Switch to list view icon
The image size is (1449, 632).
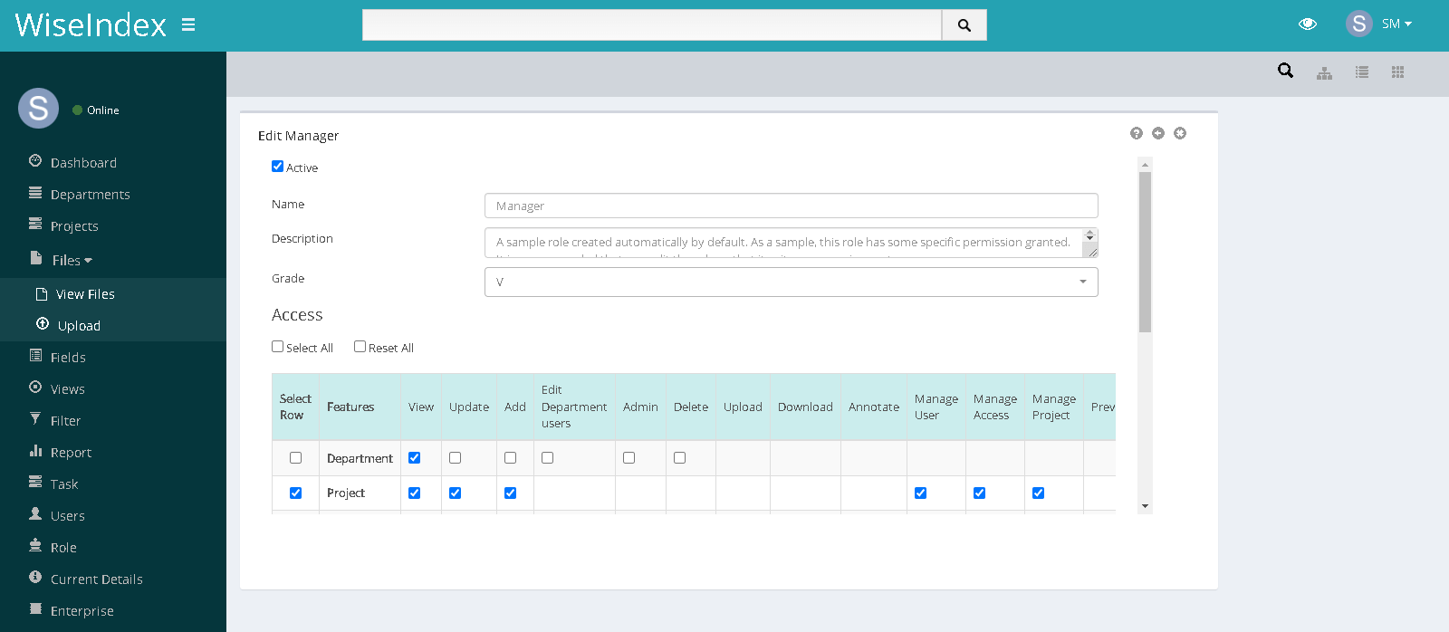[1361, 72]
